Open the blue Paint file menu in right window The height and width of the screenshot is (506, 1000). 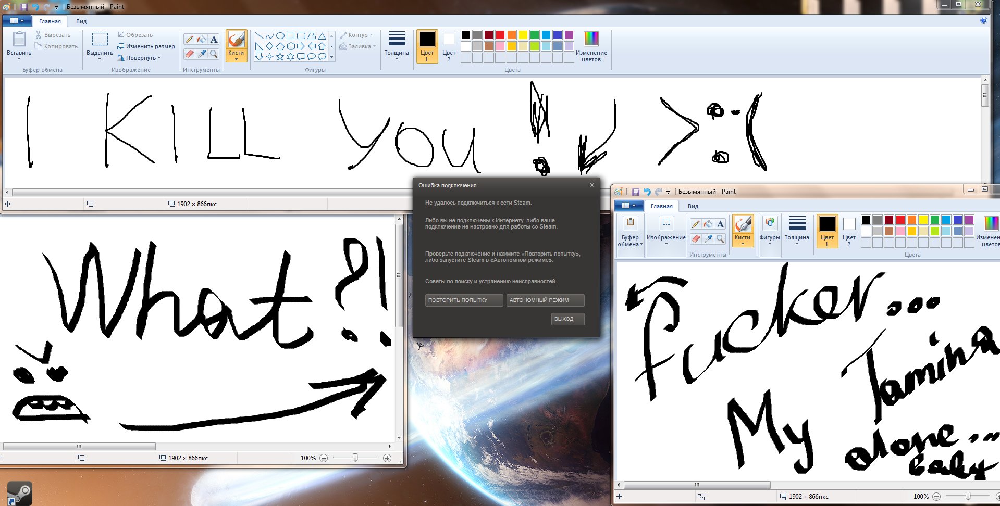click(628, 206)
